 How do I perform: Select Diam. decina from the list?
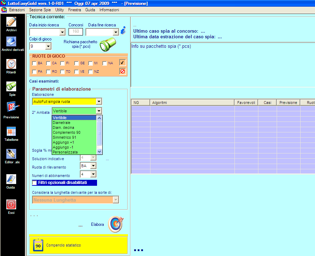click(x=74, y=127)
